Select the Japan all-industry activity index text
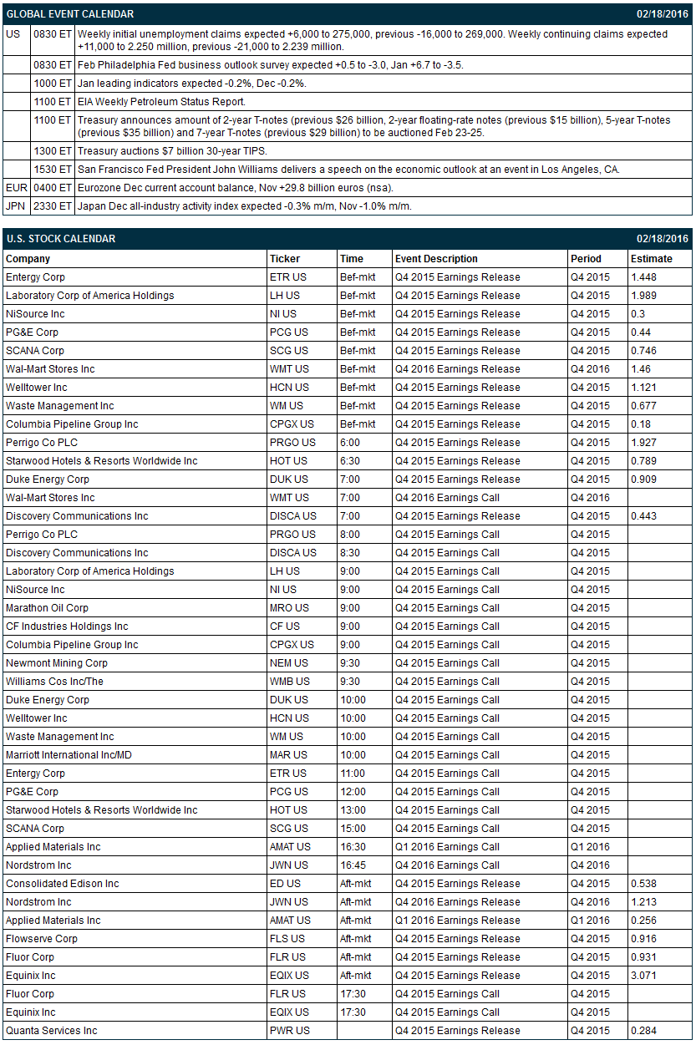 click(244, 206)
